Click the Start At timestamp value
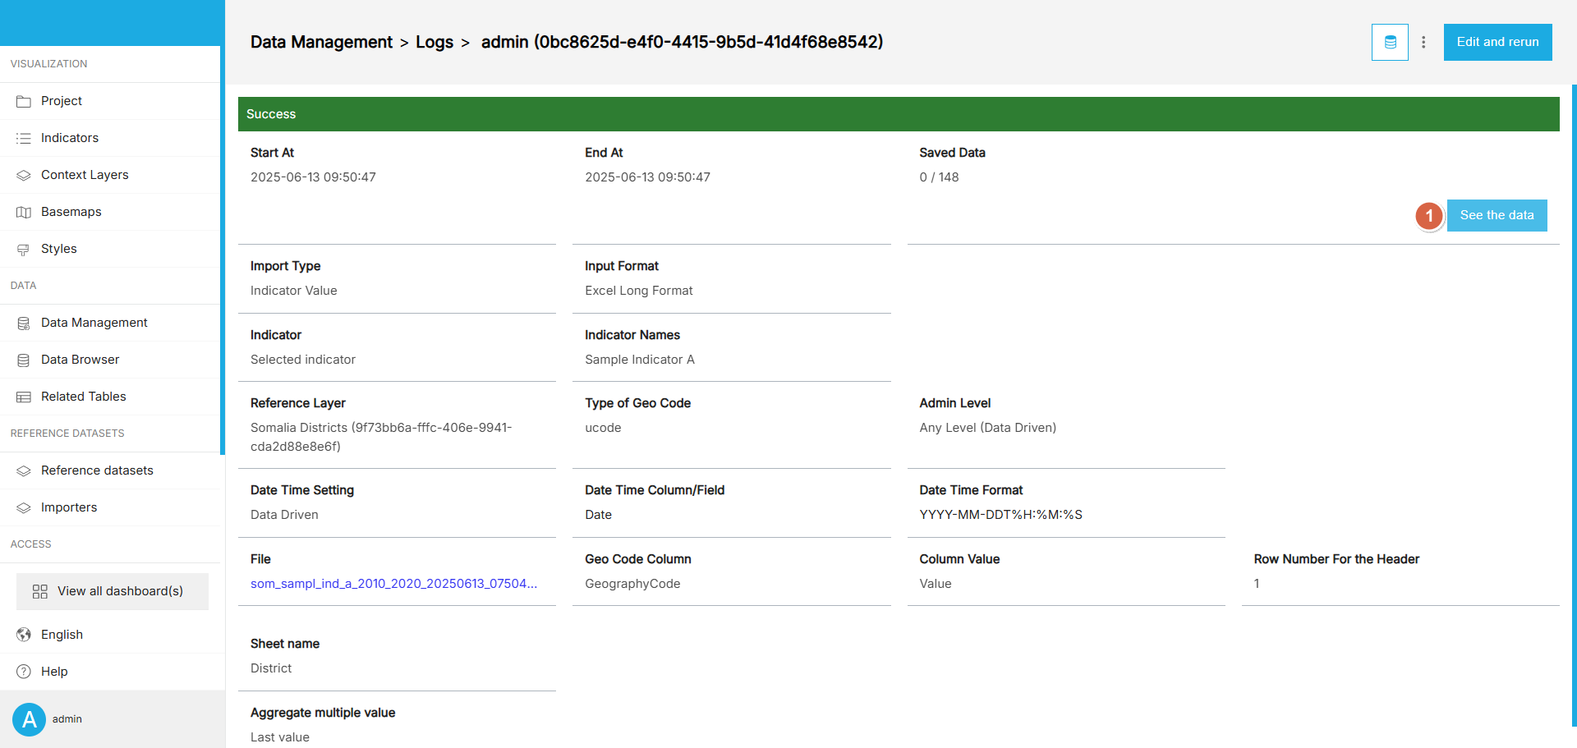1577x748 pixels. click(x=313, y=177)
